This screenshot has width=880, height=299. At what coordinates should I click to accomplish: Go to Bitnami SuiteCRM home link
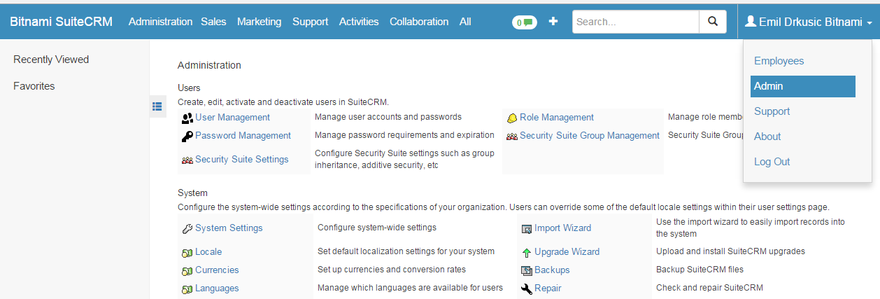pyautogui.click(x=61, y=22)
